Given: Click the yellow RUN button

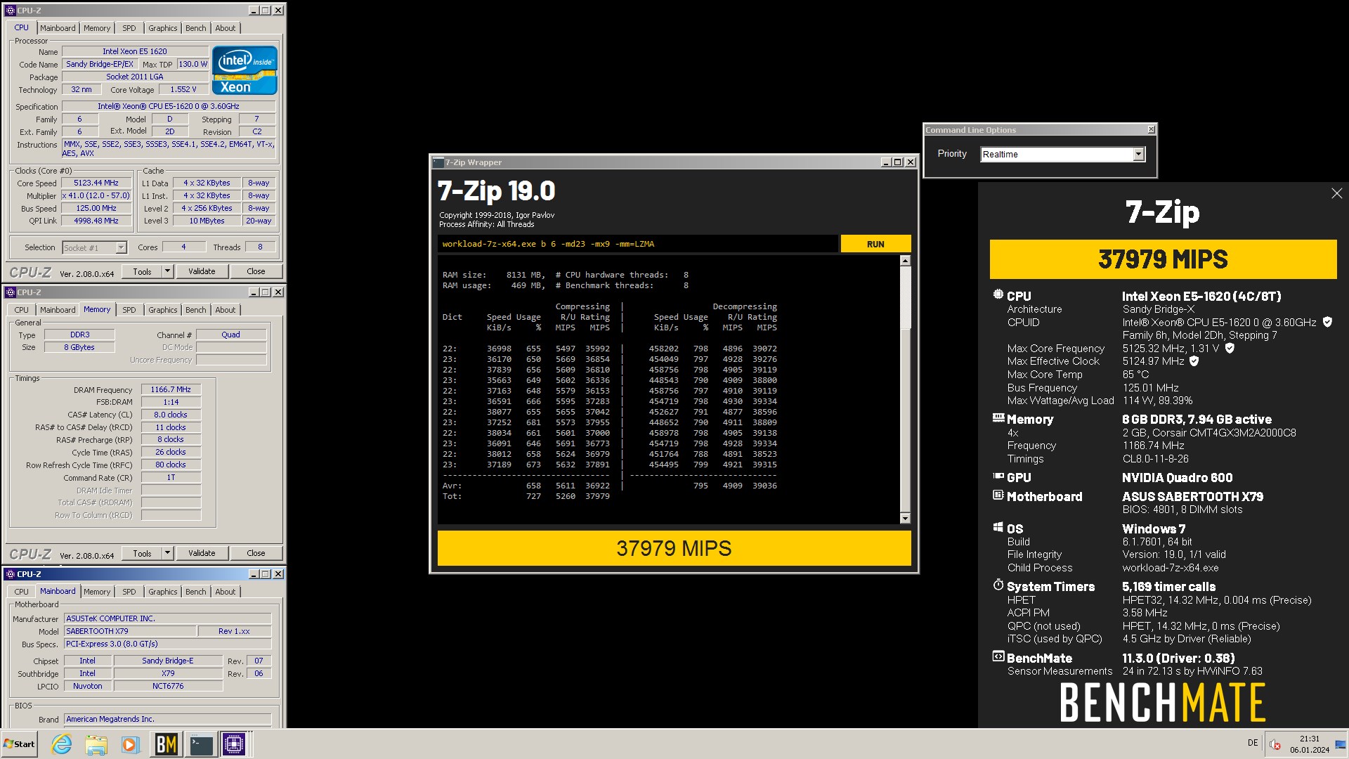Looking at the screenshot, I should 875,244.
